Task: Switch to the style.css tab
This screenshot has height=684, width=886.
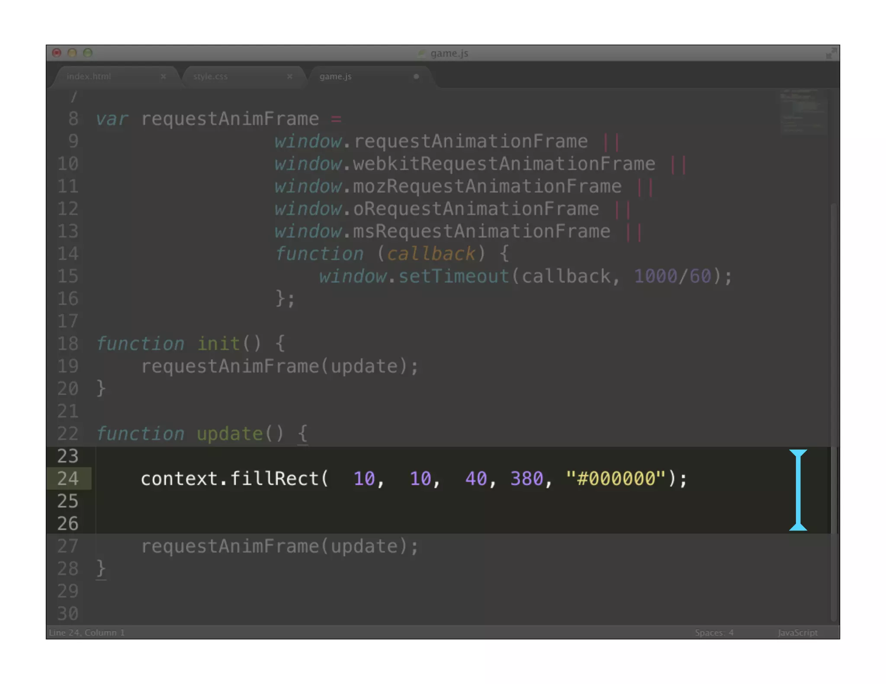Action: 210,77
